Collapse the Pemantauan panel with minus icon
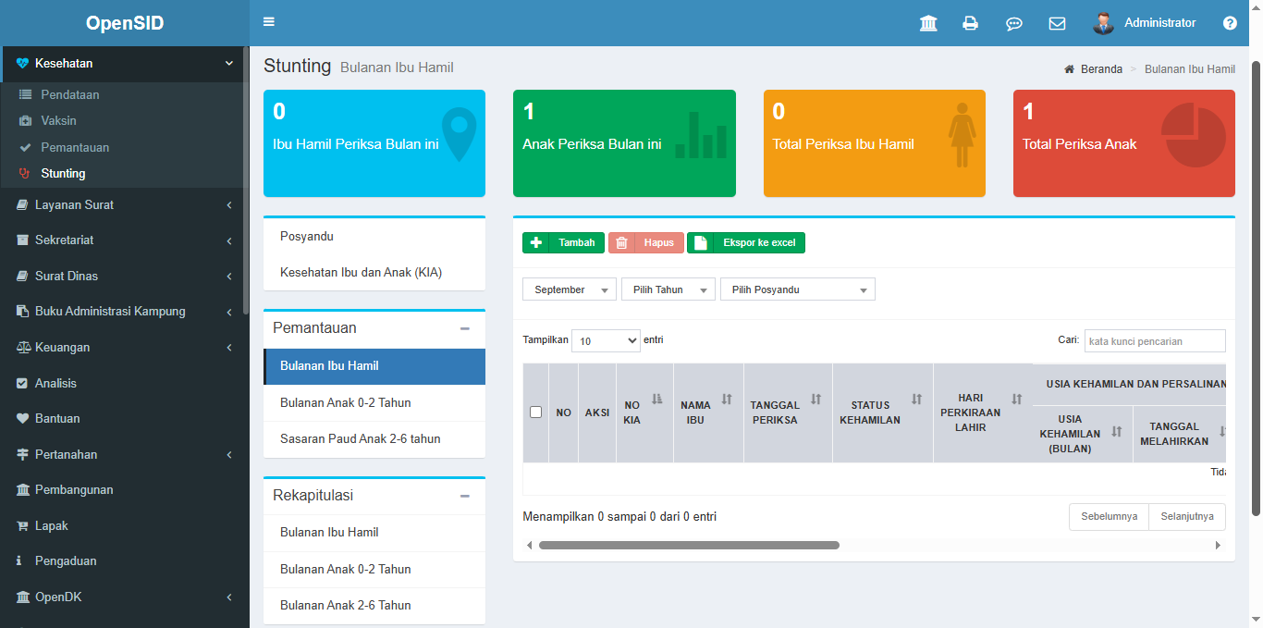This screenshot has height=628, width=1263. click(x=465, y=328)
